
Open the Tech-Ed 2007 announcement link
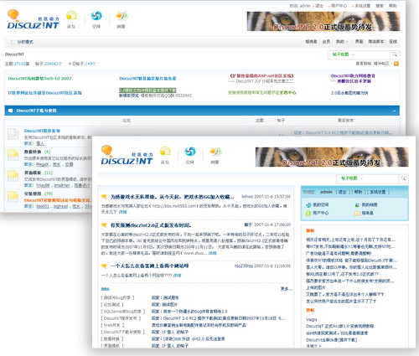pyautogui.click(x=39, y=79)
